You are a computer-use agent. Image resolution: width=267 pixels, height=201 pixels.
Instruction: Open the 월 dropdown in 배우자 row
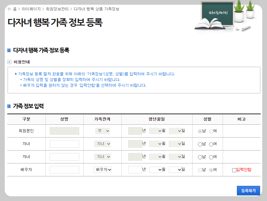point(156,170)
